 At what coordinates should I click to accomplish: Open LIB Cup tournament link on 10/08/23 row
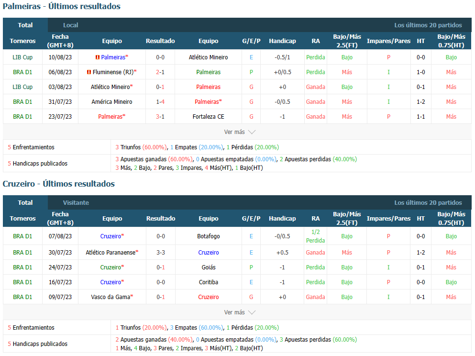click(22, 57)
